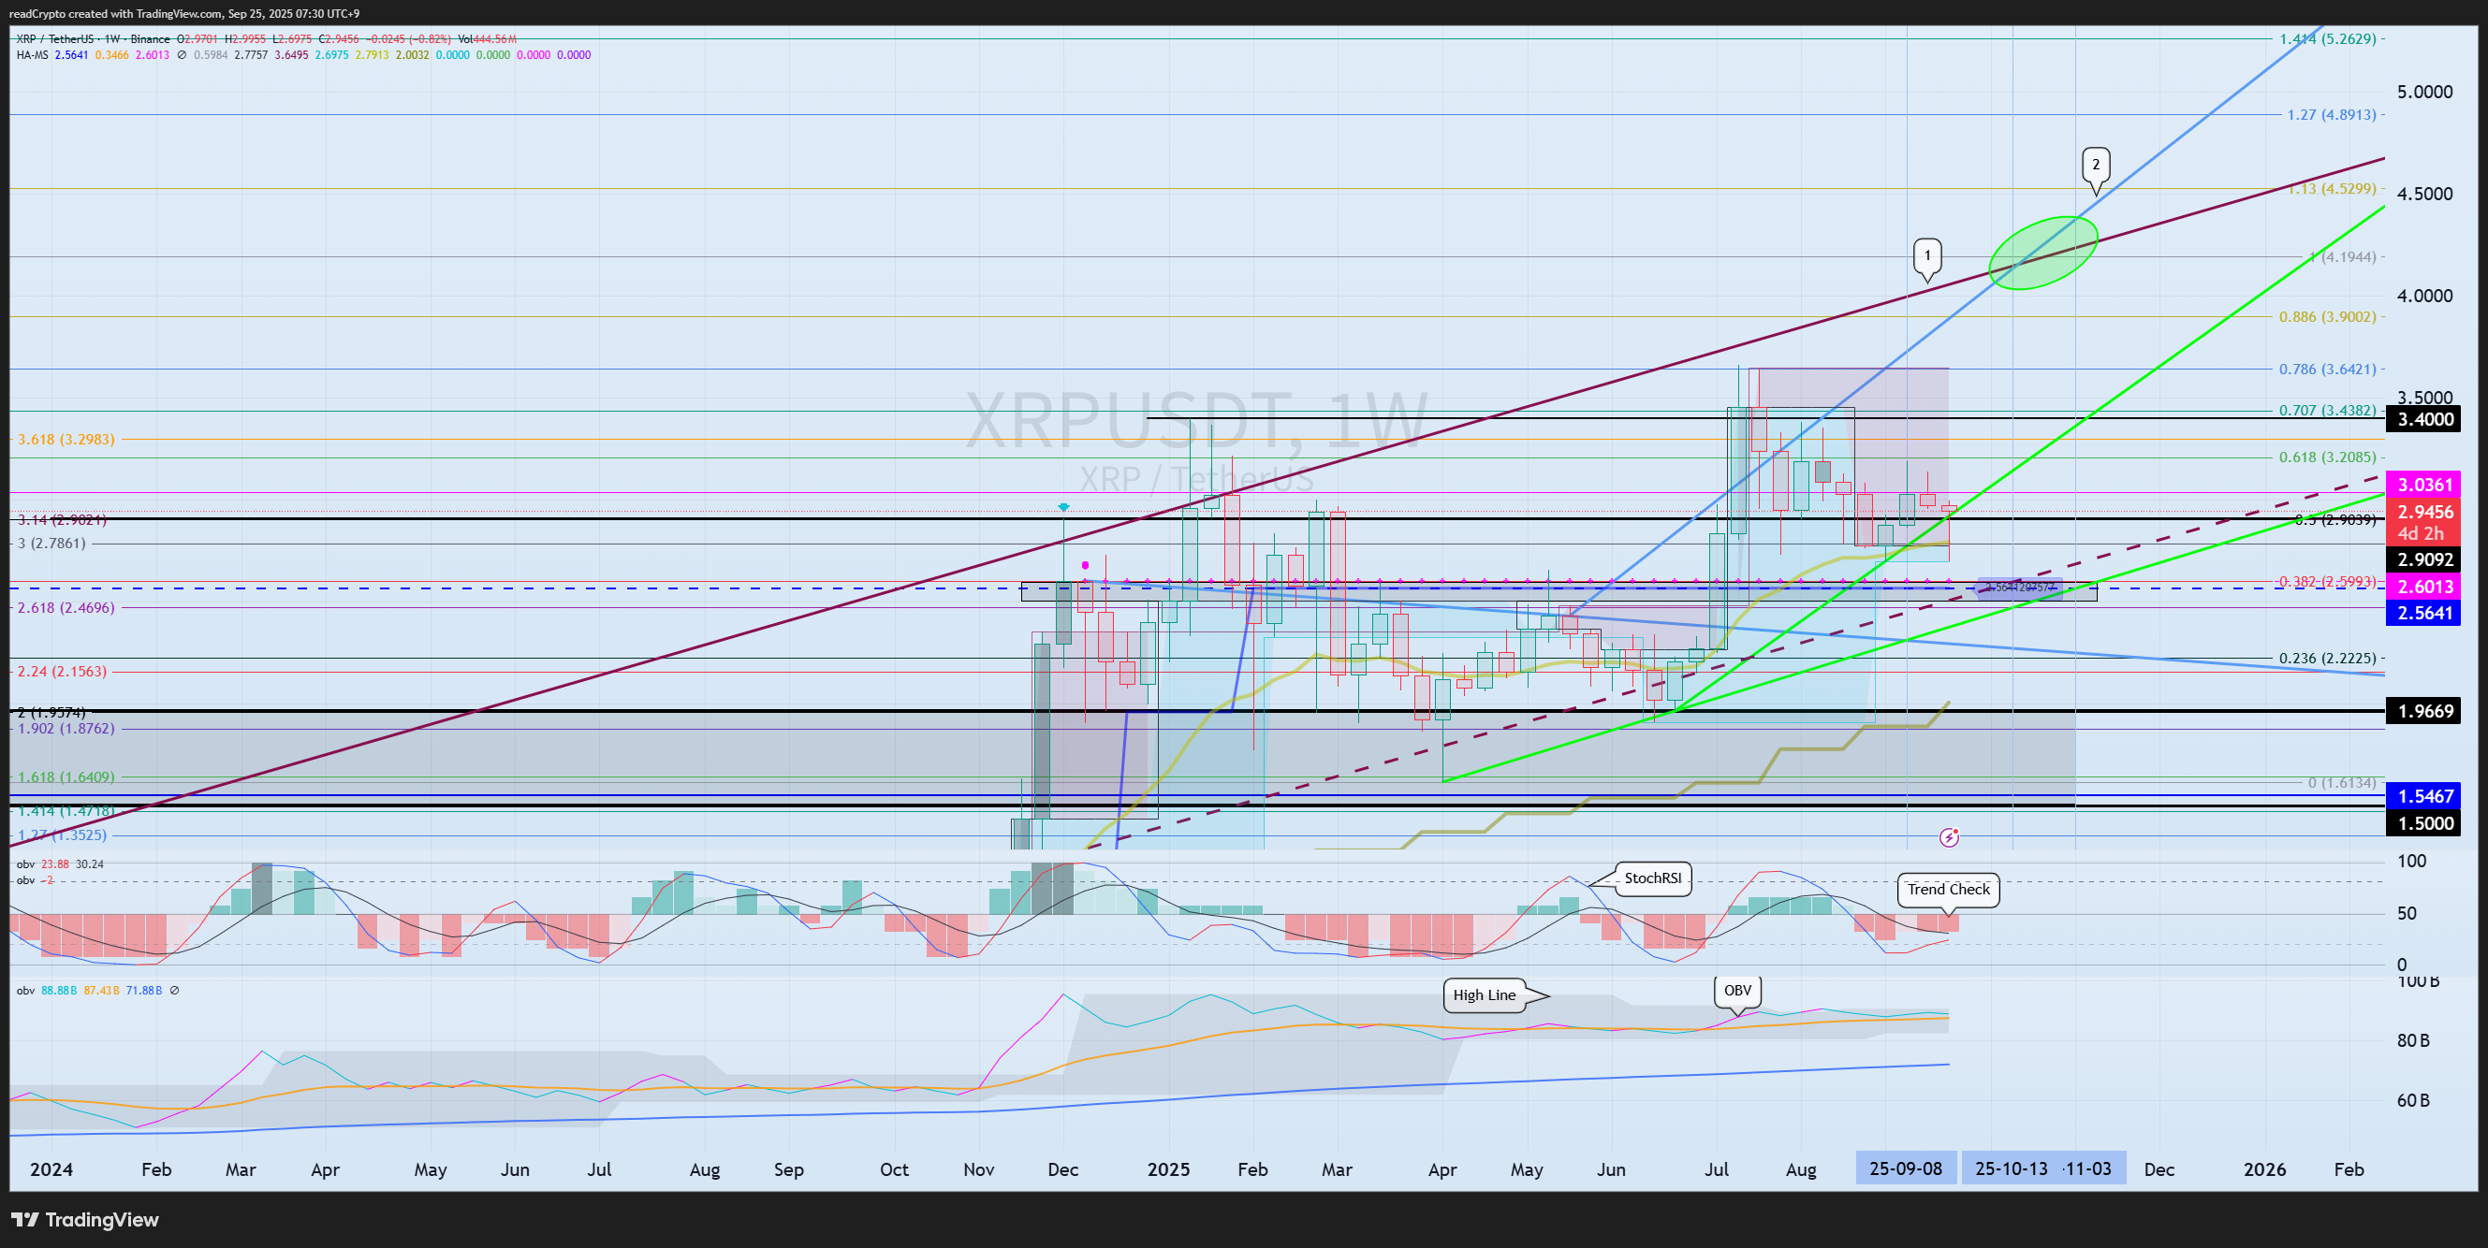Image resolution: width=2488 pixels, height=1248 pixels.
Task: Click the magenta 3.0361 price label
Action: tap(2425, 485)
